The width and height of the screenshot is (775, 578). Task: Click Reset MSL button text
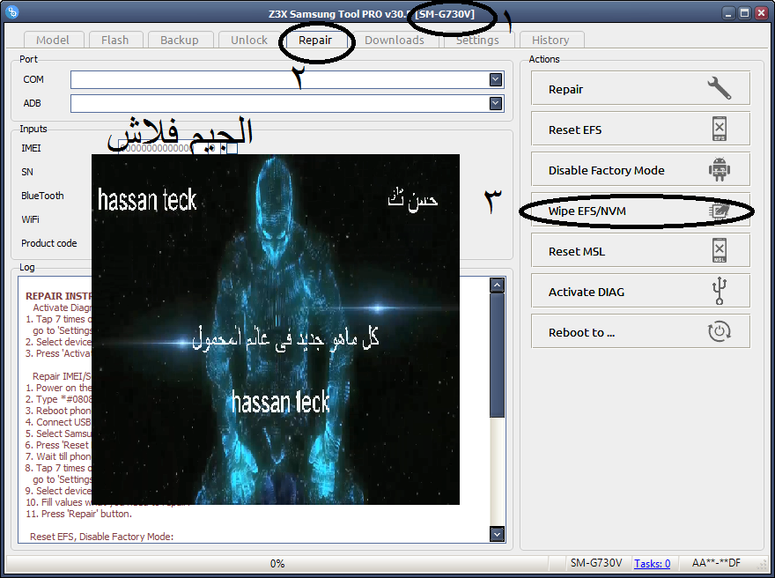pos(576,252)
